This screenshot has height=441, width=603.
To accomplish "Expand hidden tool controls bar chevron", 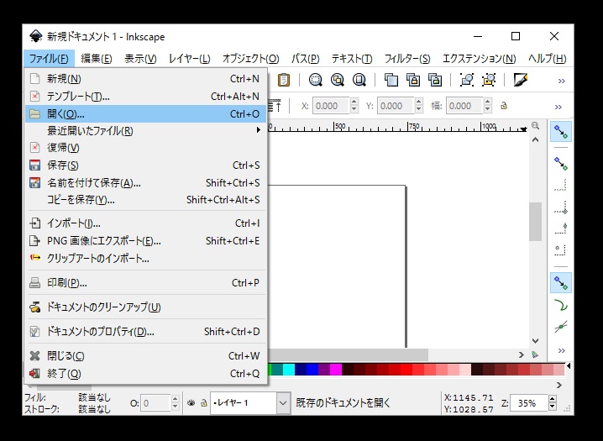I will point(558,107).
